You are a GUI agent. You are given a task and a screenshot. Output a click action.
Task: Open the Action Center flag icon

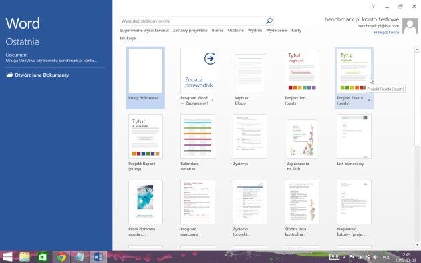(x=352, y=257)
